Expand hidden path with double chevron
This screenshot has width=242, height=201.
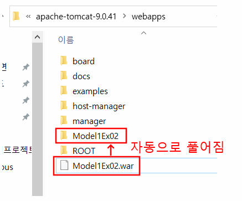pos(28,17)
